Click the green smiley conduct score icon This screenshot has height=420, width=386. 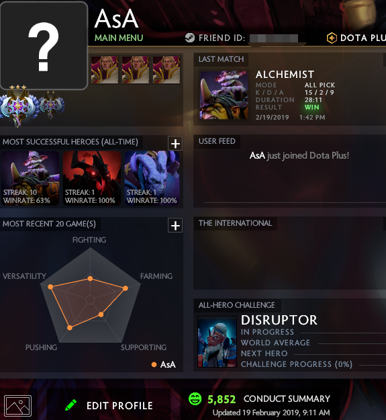coord(195,399)
